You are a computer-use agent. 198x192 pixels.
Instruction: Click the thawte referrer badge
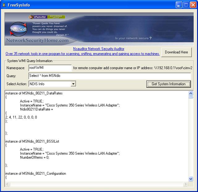tap(47, 17)
